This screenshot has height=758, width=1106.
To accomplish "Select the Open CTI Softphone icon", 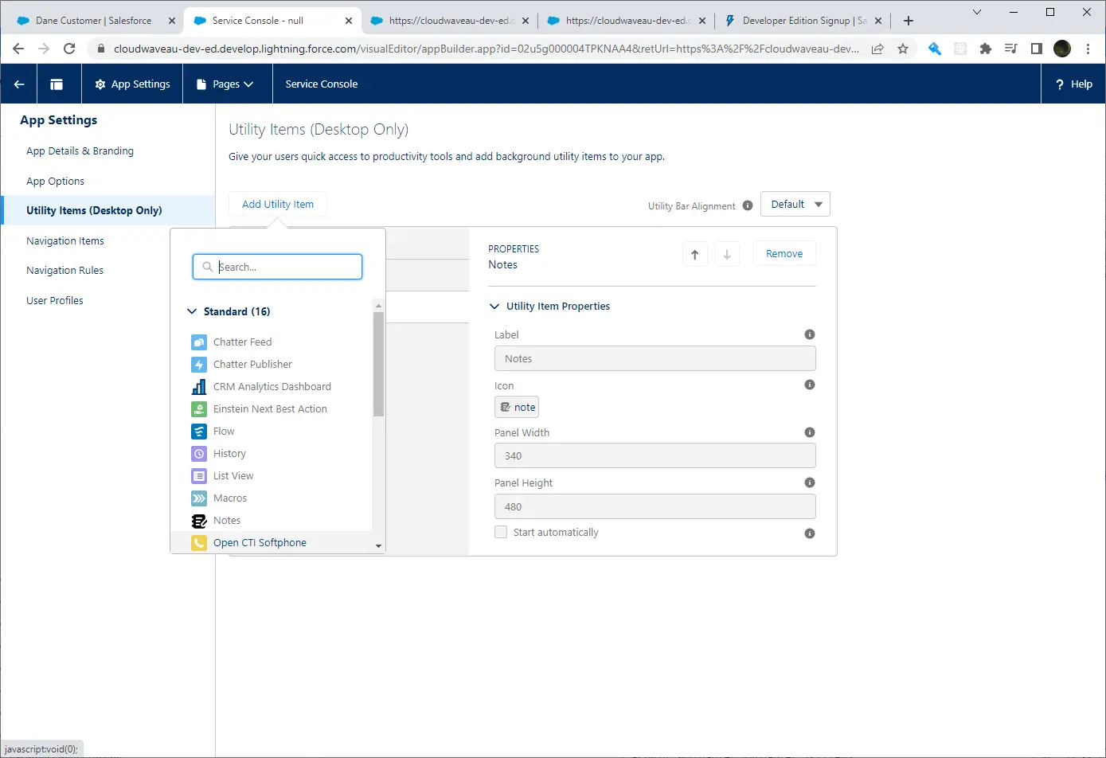I will pyautogui.click(x=199, y=543).
